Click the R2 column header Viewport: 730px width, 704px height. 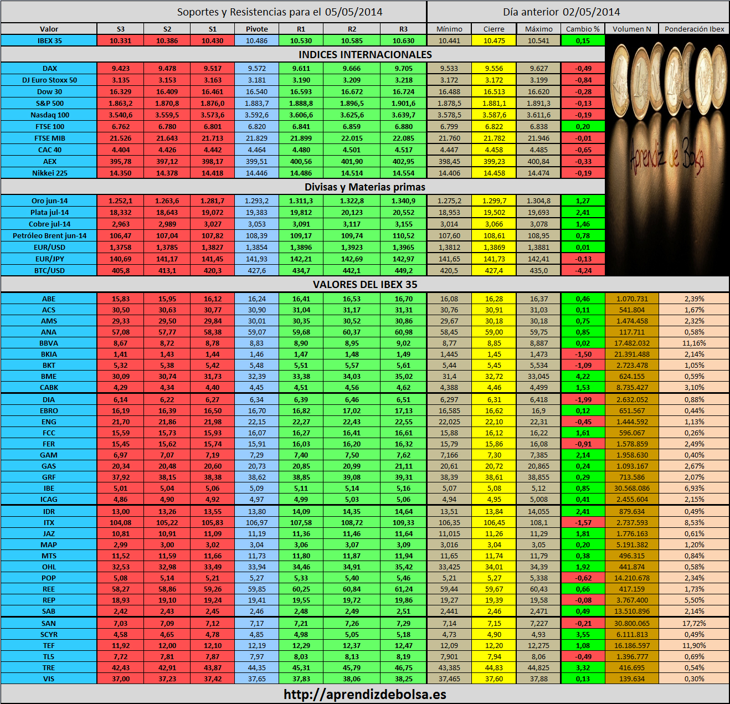(352, 29)
